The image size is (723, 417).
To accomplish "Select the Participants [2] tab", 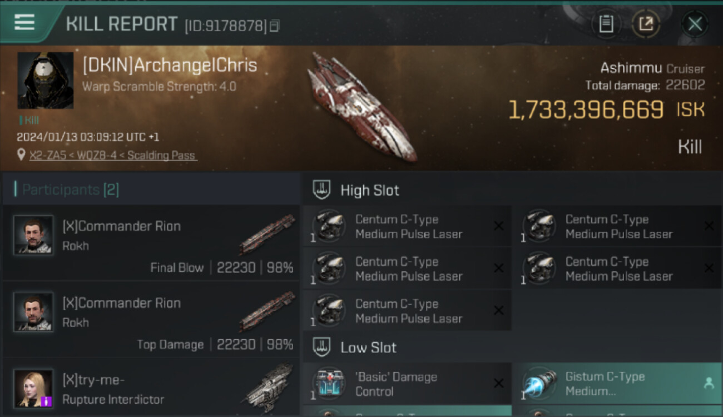I will [x=71, y=190].
